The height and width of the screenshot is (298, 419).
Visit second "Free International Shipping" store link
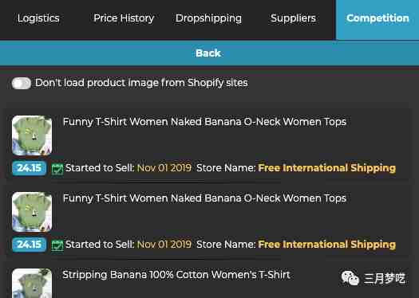click(x=326, y=245)
